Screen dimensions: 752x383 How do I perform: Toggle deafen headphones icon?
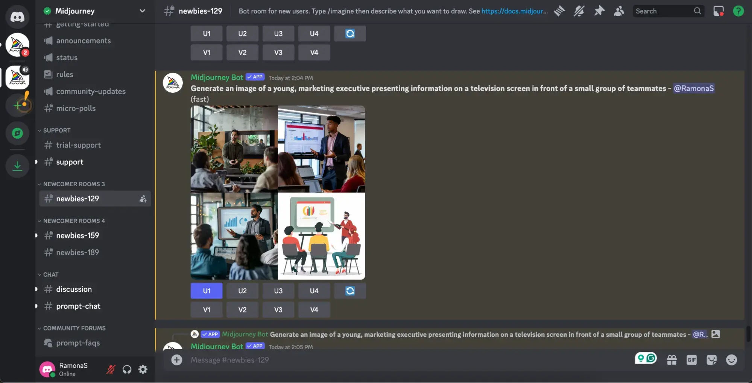(x=127, y=369)
